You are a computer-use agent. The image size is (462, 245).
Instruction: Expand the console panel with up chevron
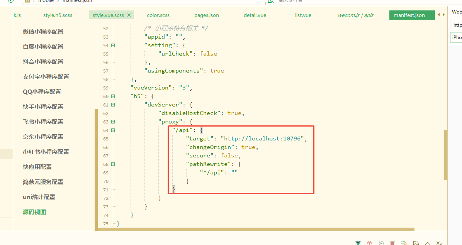pyautogui.click(x=428, y=243)
